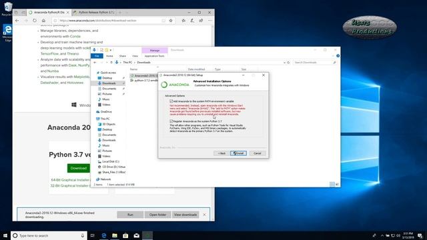The height and width of the screenshot is (240, 427).
Task: Sort by Date modified column header
Action: pos(196,69)
